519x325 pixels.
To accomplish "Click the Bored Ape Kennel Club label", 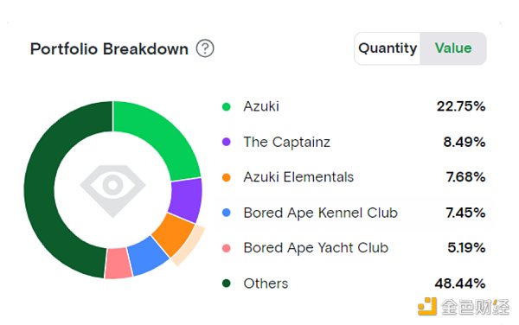I will 320,213.
